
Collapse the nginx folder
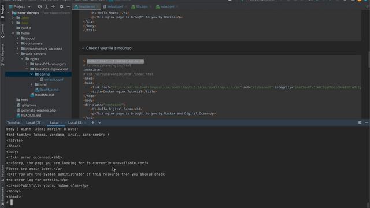pyautogui.click(x=22, y=59)
